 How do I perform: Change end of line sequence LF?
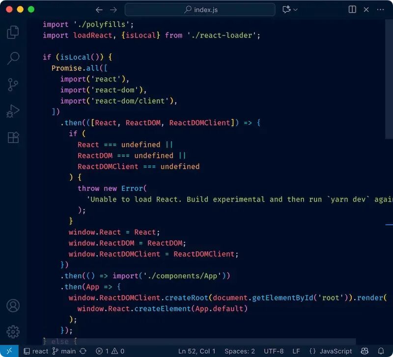coord(296,351)
